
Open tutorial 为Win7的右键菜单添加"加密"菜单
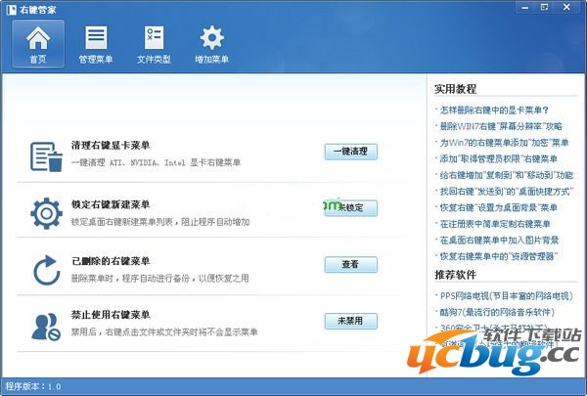click(504, 143)
